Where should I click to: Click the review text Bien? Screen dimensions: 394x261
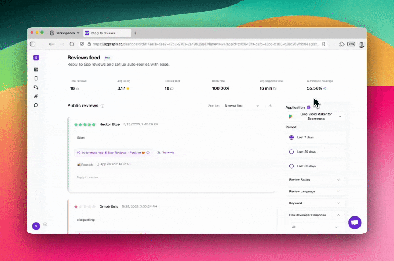click(81, 138)
